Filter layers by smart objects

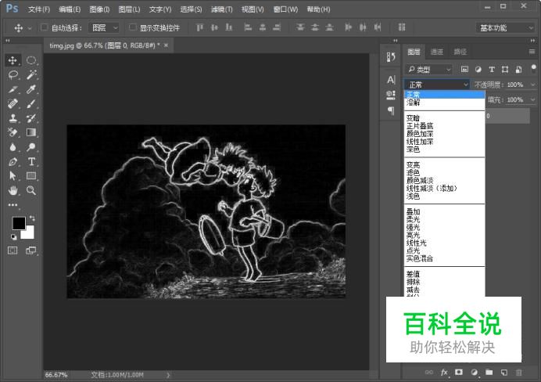pos(518,70)
